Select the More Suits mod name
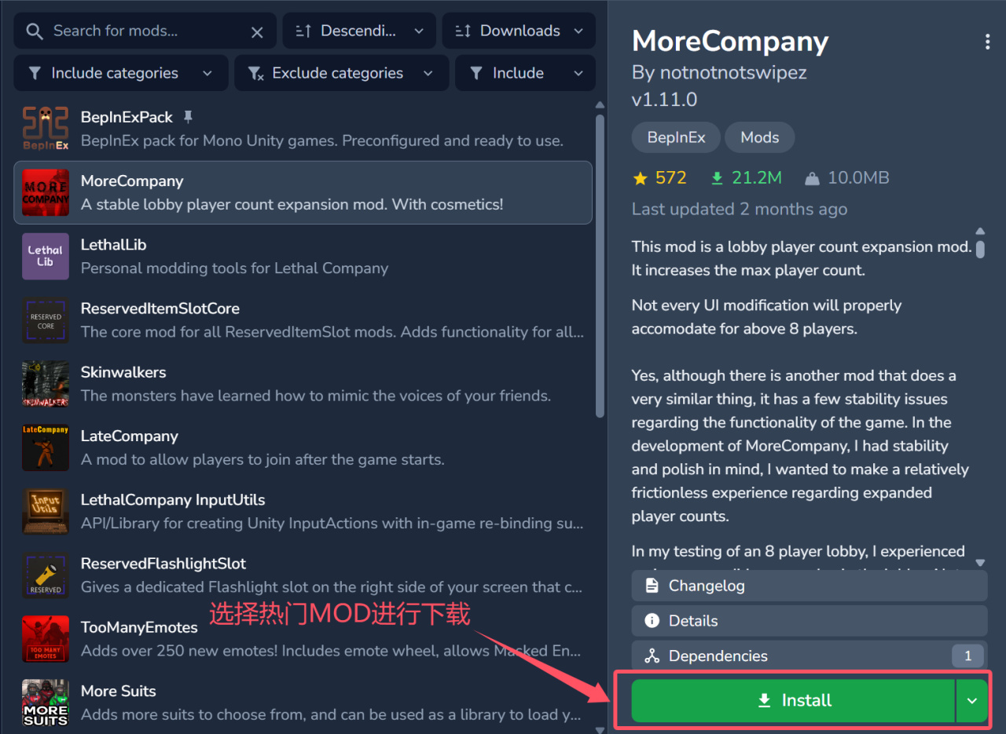Viewport: 1006px width, 734px height. [x=119, y=691]
